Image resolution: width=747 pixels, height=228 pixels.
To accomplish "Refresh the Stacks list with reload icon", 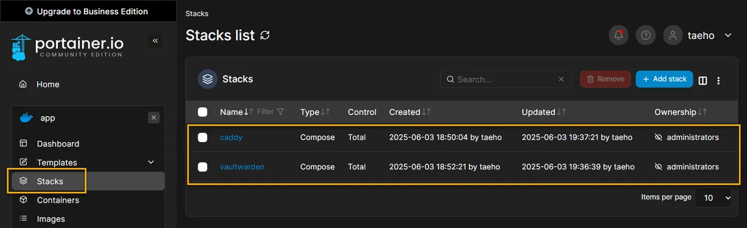I will pos(265,36).
